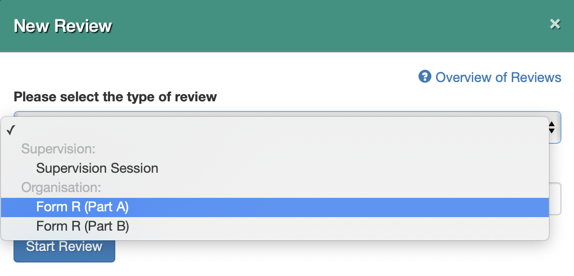The height and width of the screenshot is (276, 574).
Task: Click the question mark help icon
Action: (424, 77)
